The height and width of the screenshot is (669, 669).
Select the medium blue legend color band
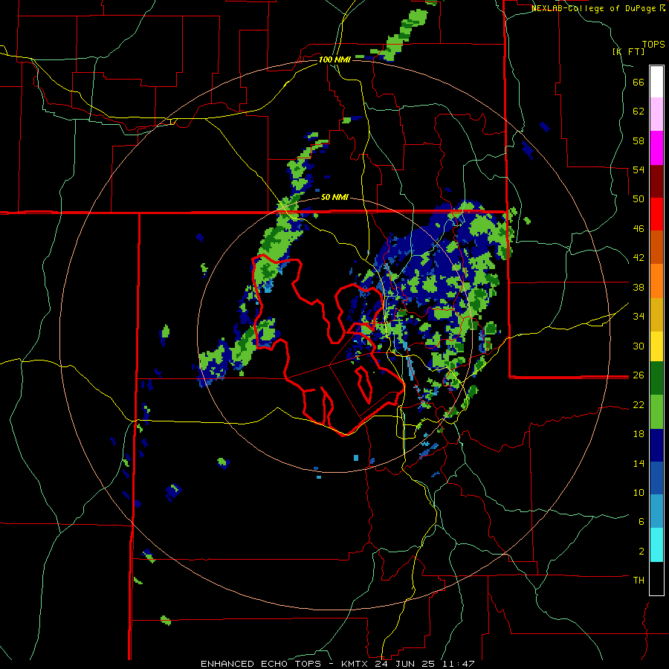(656, 478)
